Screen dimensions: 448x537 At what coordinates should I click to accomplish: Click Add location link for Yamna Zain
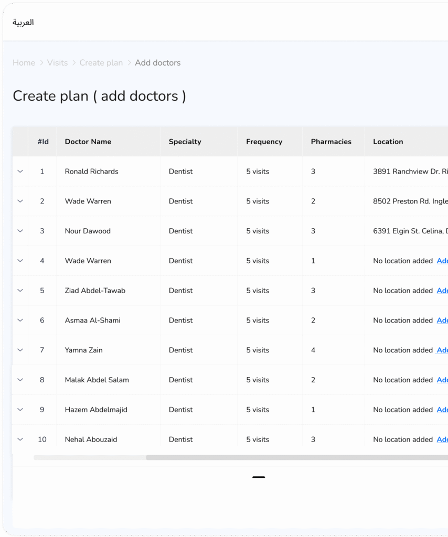[x=442, y=350]
